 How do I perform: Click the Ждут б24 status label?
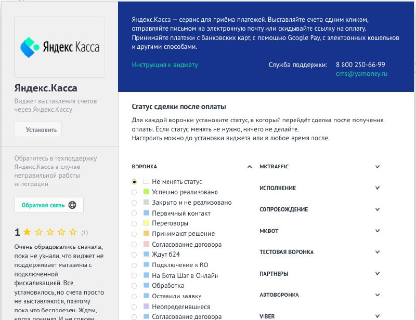[166, 255]
